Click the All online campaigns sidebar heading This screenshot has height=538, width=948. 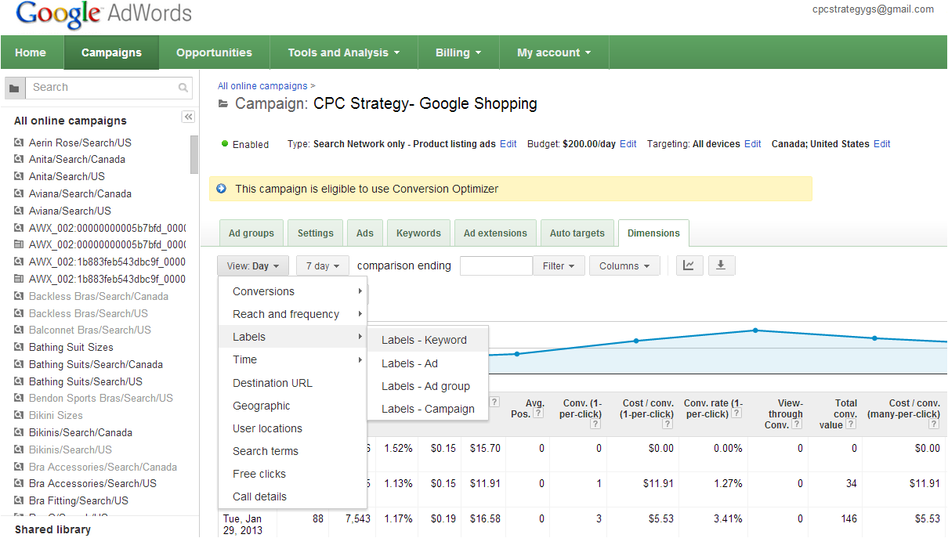point(71,121)
